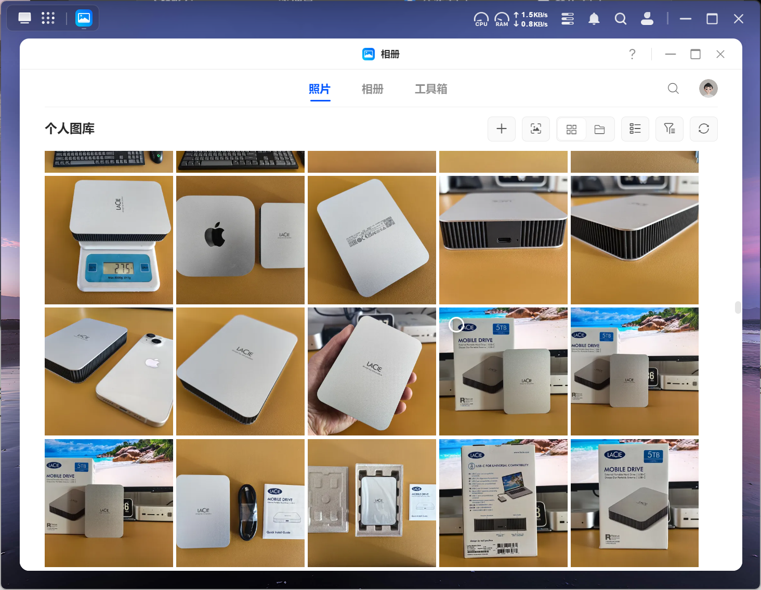Image resolution: width=761 pixels, height=590 pixels.
Task: Click the 个人图库 heading
Action: [x=70, y=129]
